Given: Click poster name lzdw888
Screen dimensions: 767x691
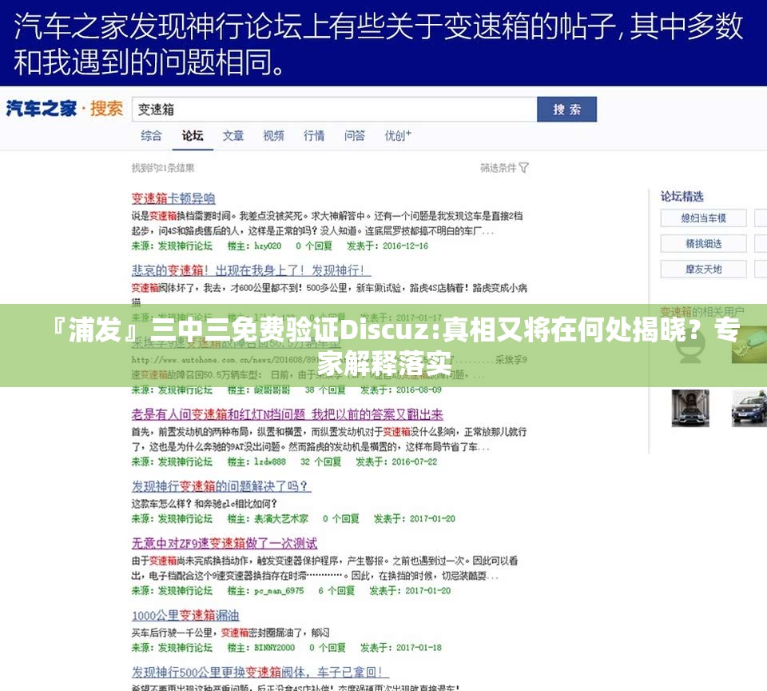Looking at the screenshot, I should pos(270,461).
